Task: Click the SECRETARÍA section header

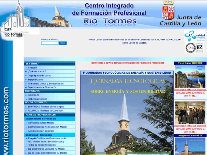Action: pos(50,91)
